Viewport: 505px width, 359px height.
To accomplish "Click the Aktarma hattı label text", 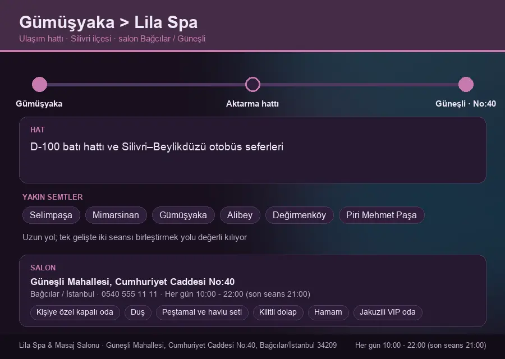I will (252, 104).
